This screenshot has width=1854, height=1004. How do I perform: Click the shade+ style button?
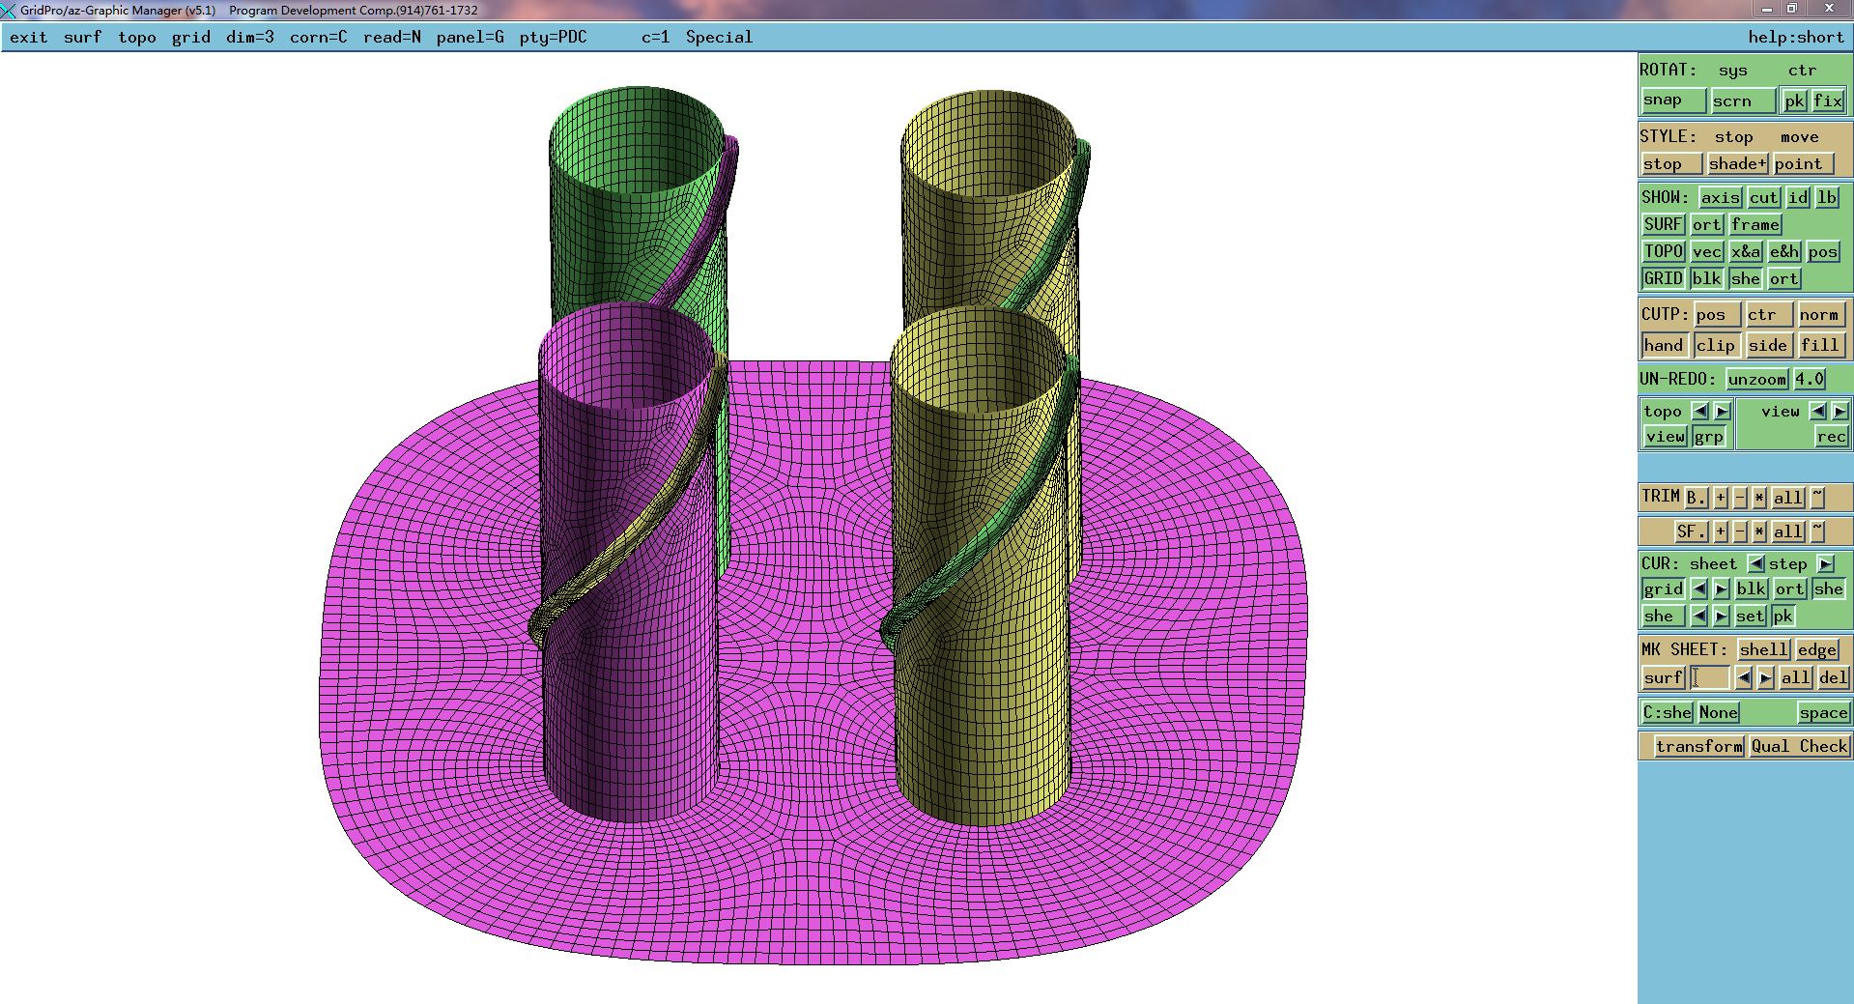1737,163
